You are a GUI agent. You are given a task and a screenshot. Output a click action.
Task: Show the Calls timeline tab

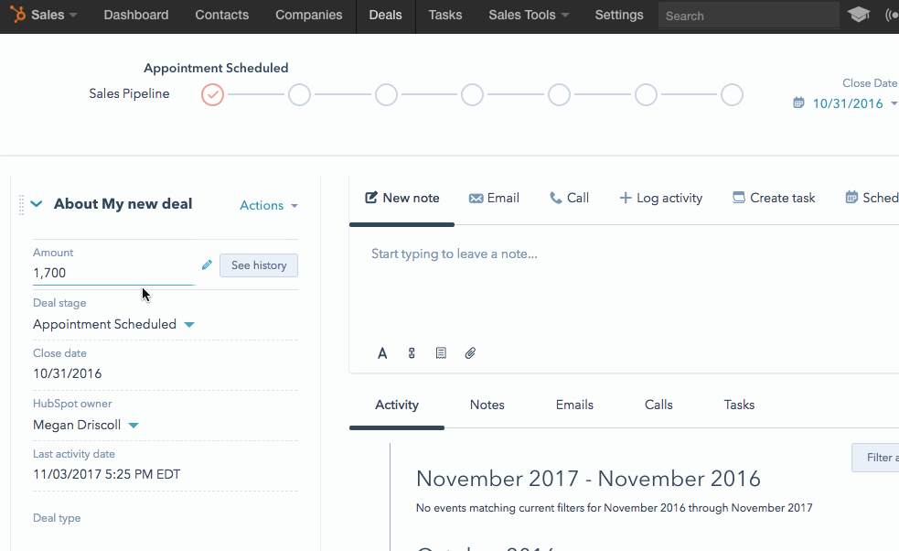pos(658,405)
